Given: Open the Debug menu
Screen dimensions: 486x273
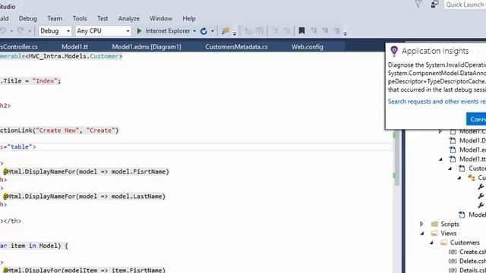Looking at the screenshot, I should 28,18.
